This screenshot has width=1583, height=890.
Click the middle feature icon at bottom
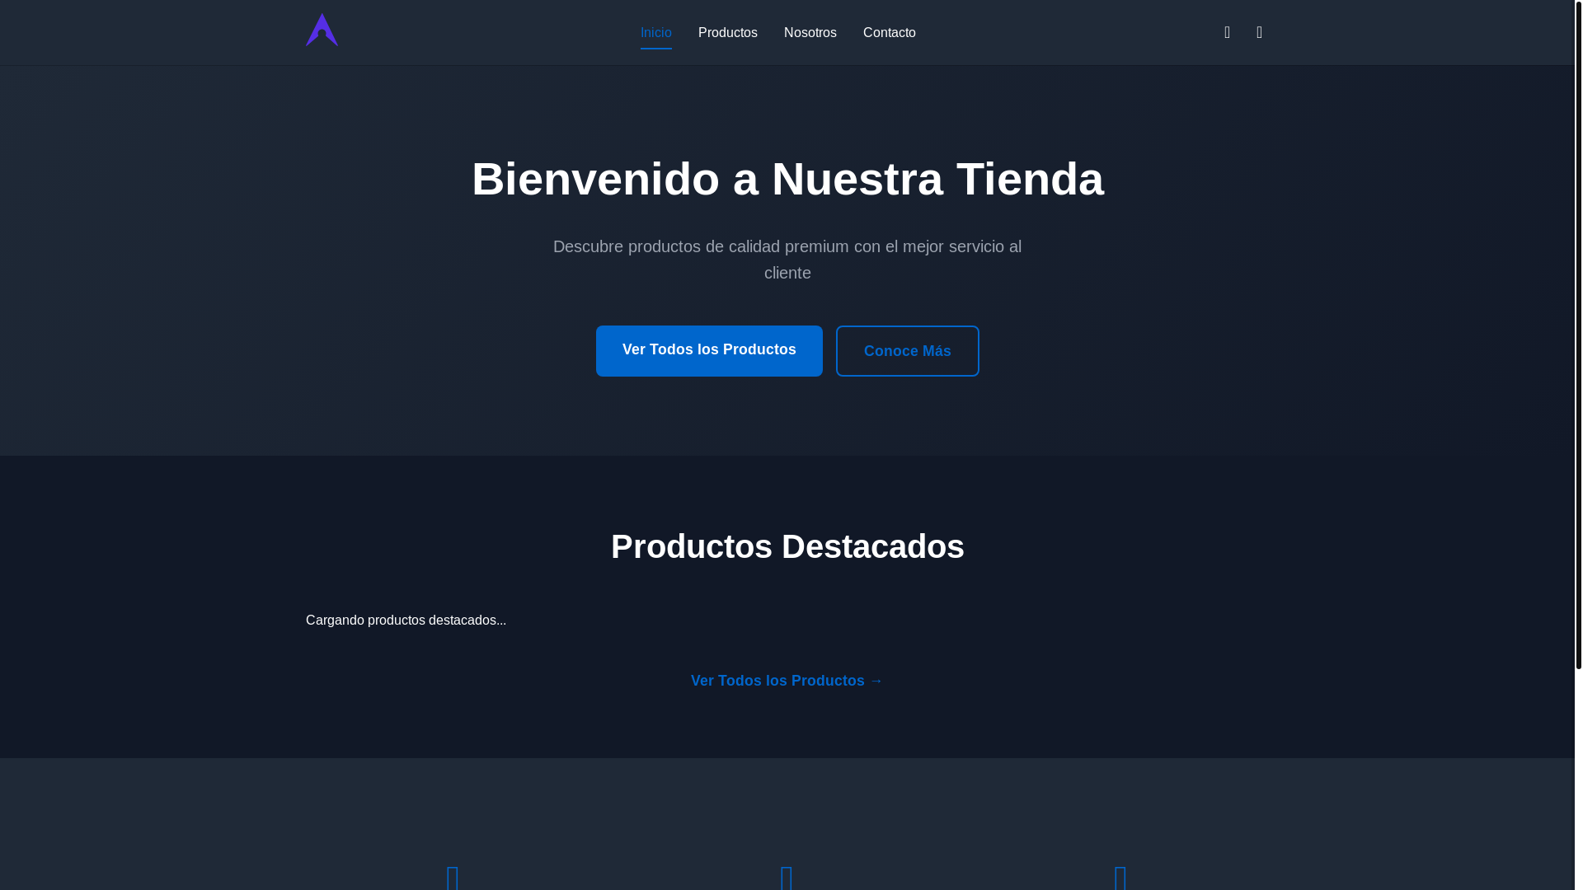point(787,877)
